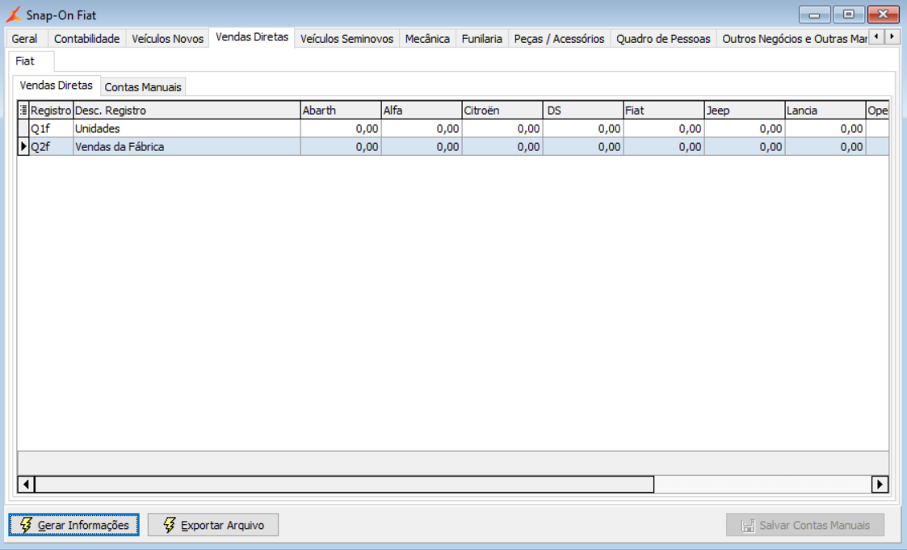Click the Desc. Registro column header
The width and height of the screenshot is (907, 550).
[x=187, y=110]
